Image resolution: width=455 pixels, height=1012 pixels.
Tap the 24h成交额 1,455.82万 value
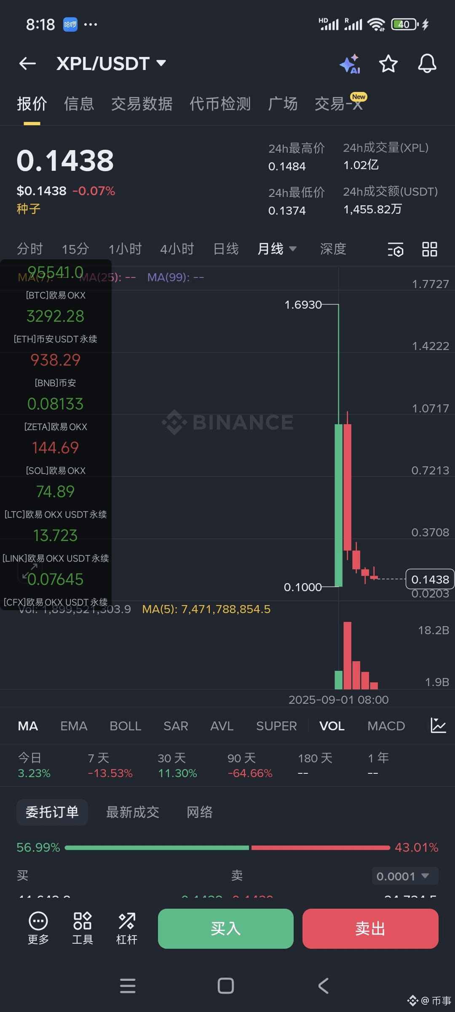372,209
